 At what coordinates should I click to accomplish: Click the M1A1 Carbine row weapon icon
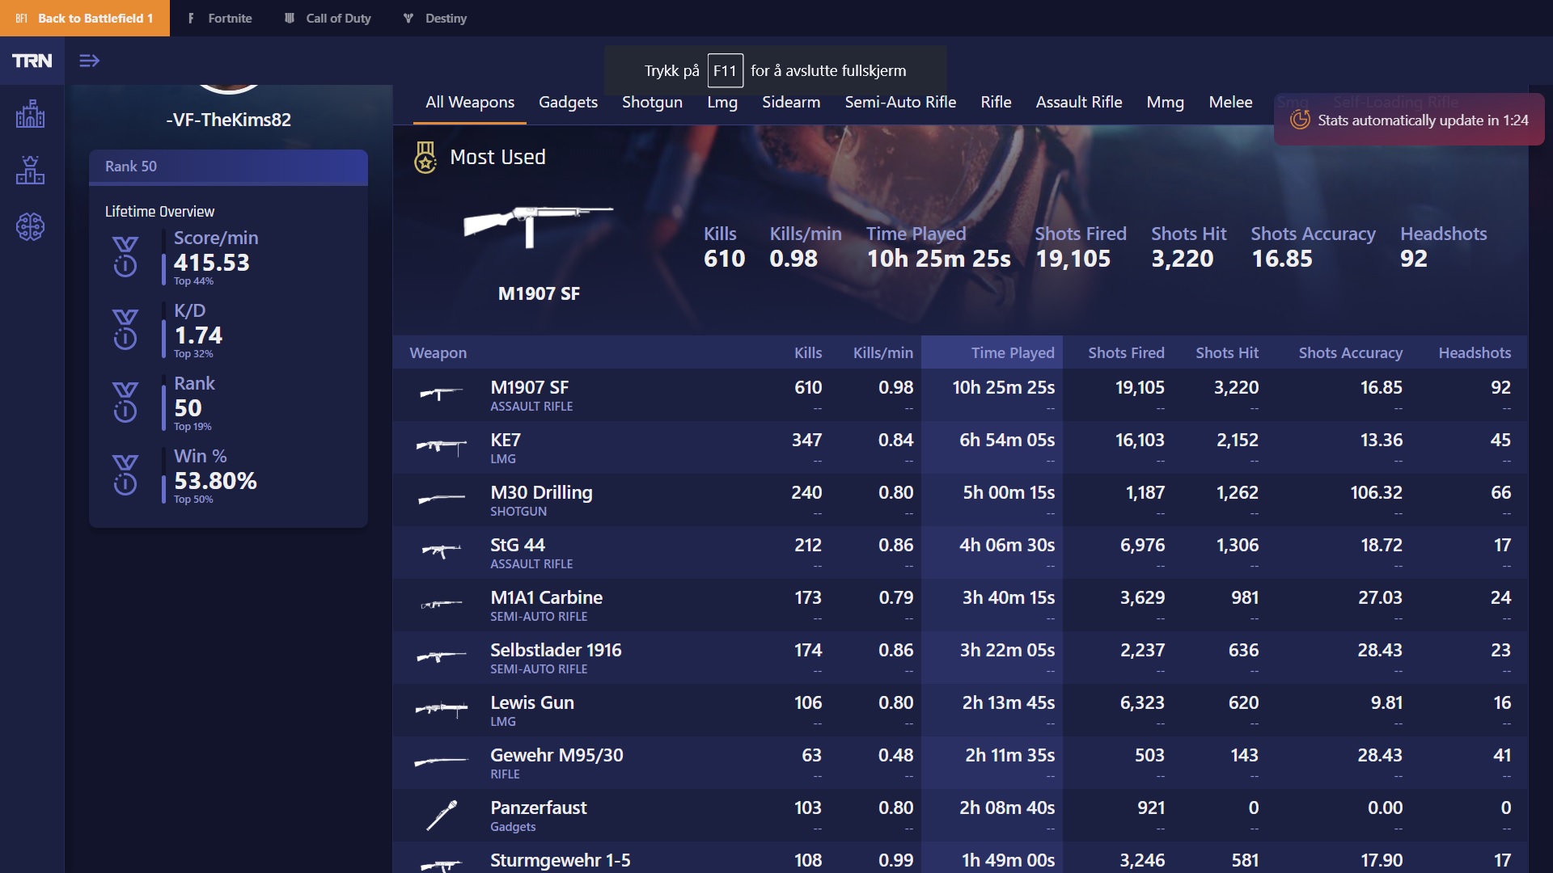click(441, 604)
